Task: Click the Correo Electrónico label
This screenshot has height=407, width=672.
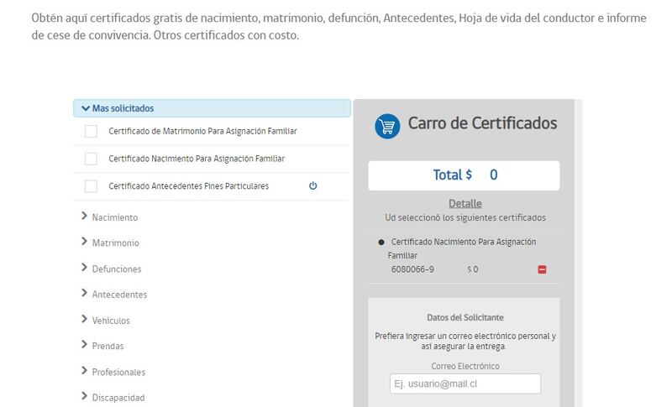Action: 465,366
